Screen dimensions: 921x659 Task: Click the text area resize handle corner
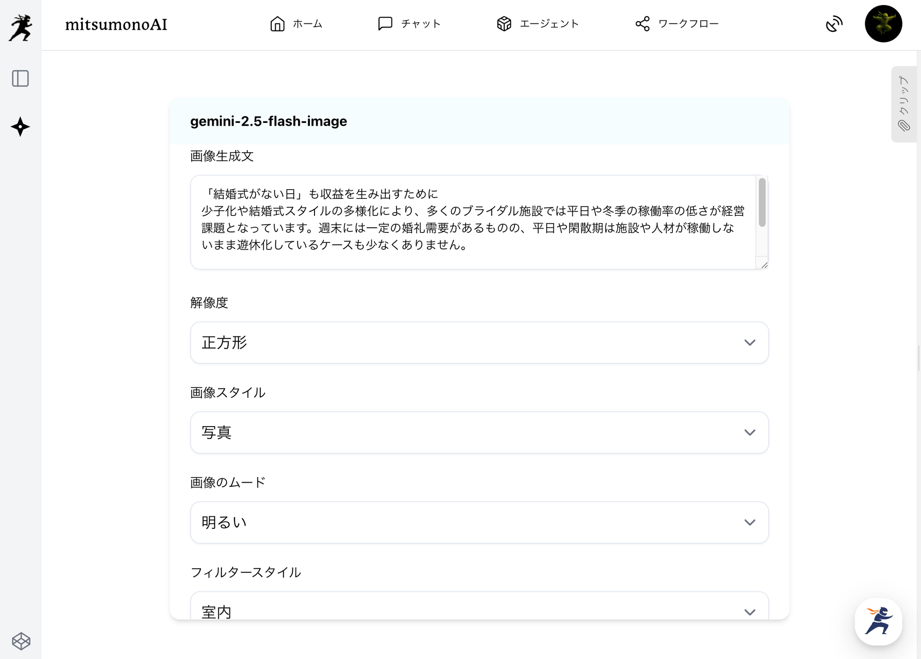764,265
